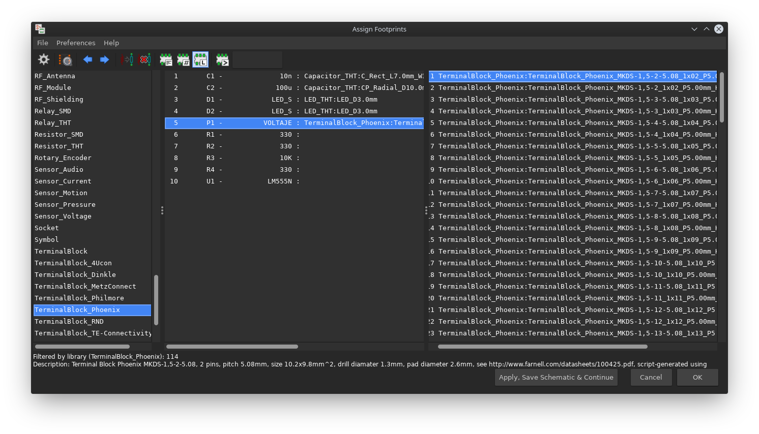The width and height of the screenshot is (759, 434).
Task: Select RF_Shielding library
Action: point(93,100)
